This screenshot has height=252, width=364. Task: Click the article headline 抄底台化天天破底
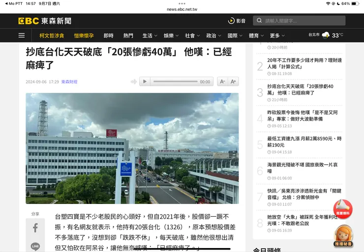(x=129, y=58)
